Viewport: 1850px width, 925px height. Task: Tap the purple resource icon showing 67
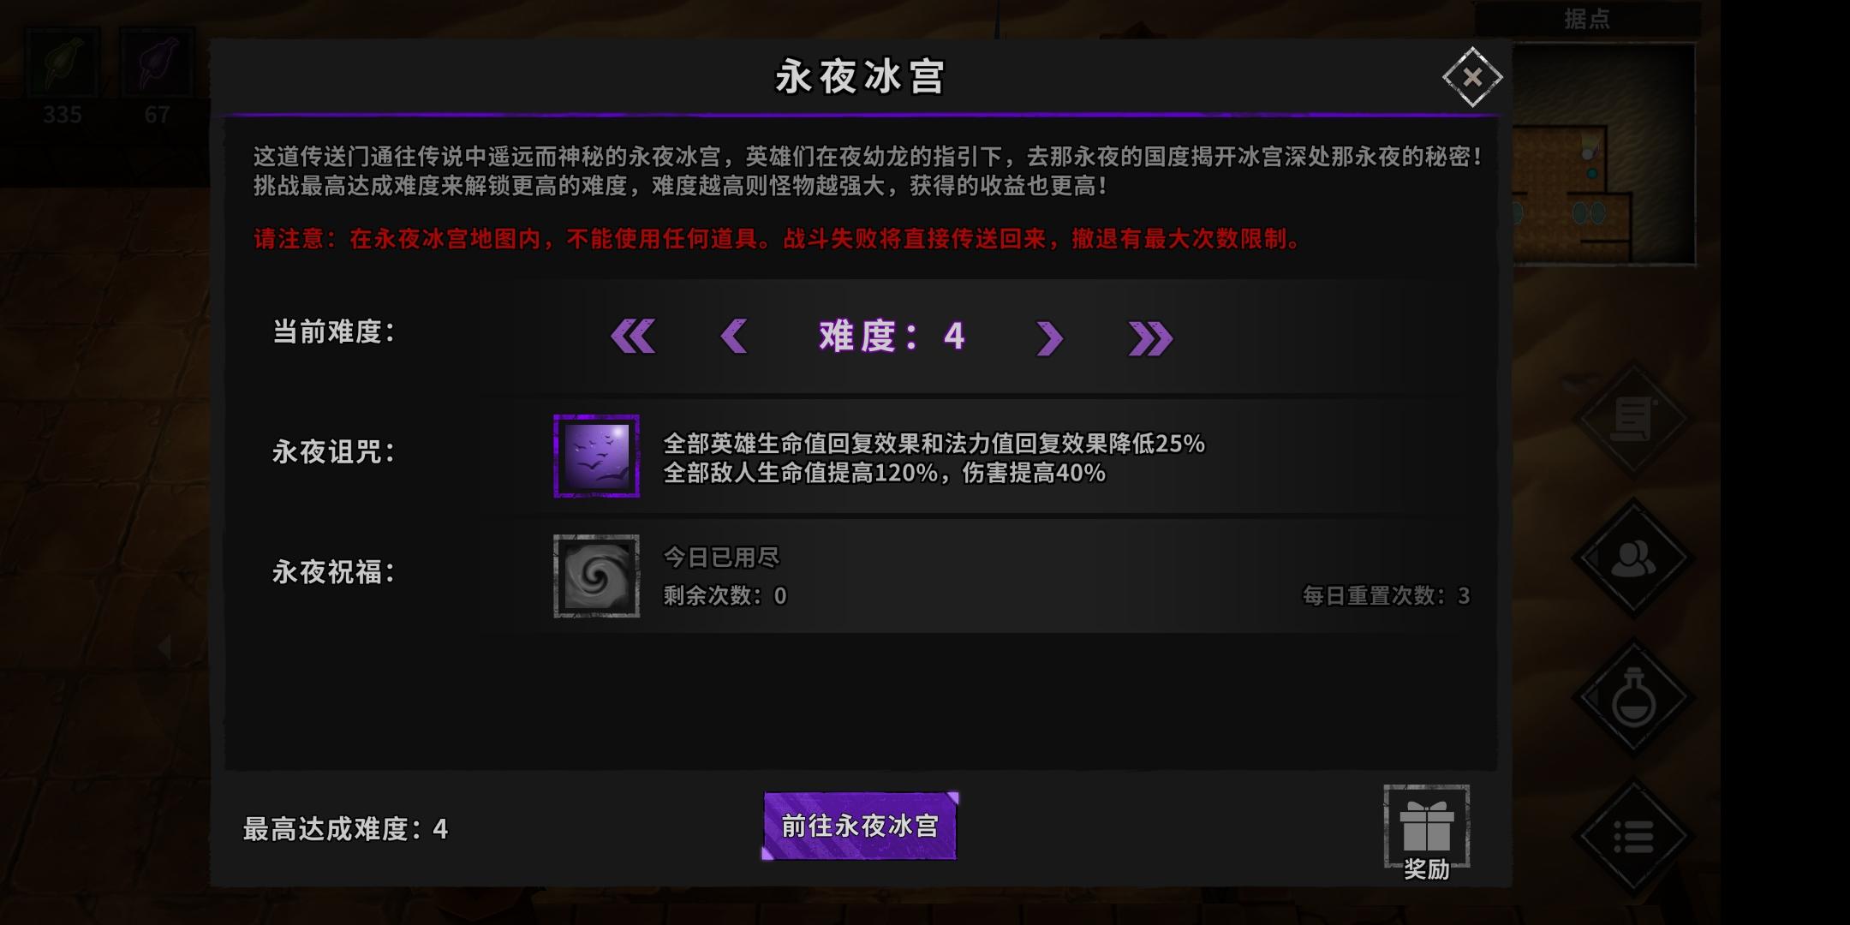point(158,63)
